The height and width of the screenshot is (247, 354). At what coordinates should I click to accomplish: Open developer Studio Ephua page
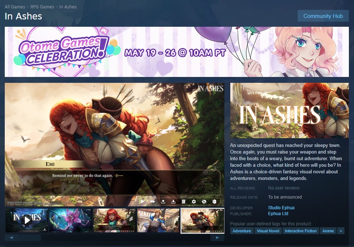pos(281,208)
